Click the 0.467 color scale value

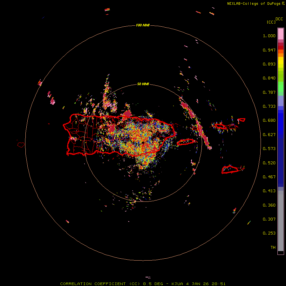(269, 177)
